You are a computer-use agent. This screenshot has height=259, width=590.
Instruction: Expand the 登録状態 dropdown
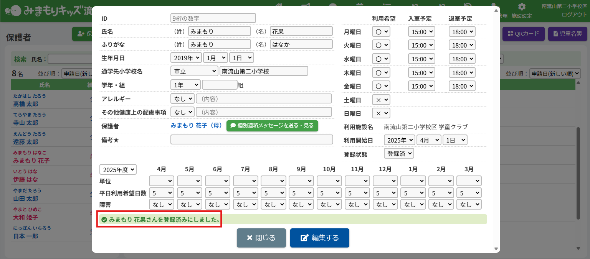(399, 154)
